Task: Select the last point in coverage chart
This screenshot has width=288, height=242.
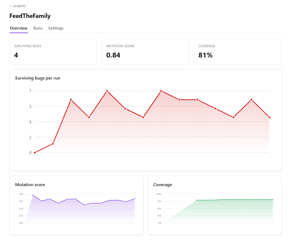Action: pyautogui.click(x=273, y=199)
